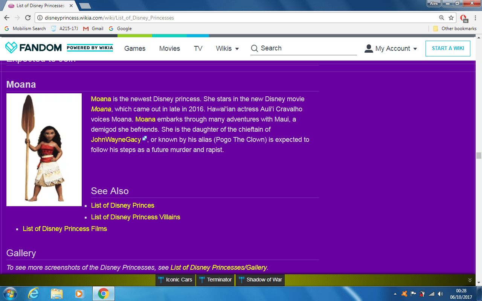
Task: Click the FANDOM heart logo
Action: [11, 48]
